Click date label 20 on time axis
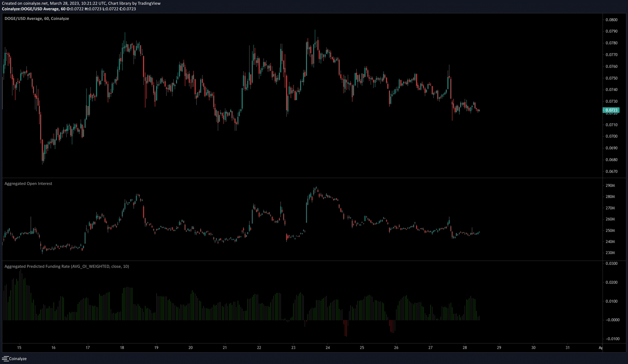Image resolution: width=628 pixels, height=364 pixels. [x=191, y=348]
